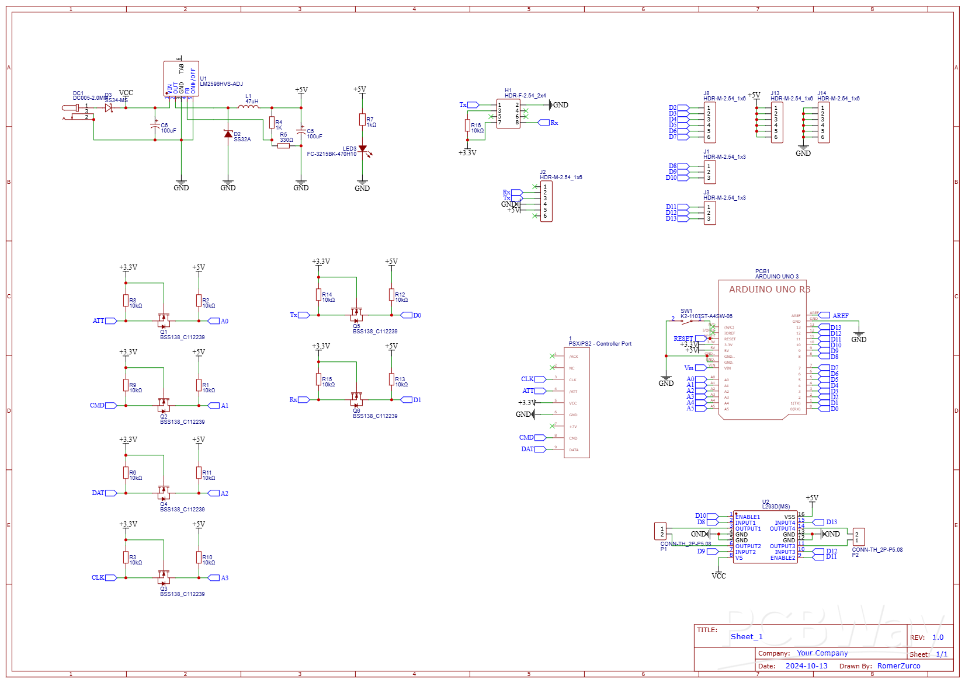
Task: Select the label "K2-1107ST-A4SW-06"
Action: (706, 316)
